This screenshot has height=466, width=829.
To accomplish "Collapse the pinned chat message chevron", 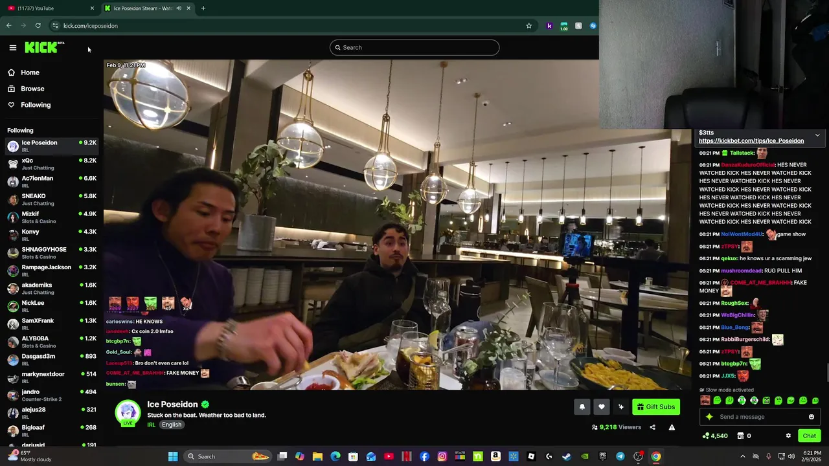I will [x=817, y=135].
